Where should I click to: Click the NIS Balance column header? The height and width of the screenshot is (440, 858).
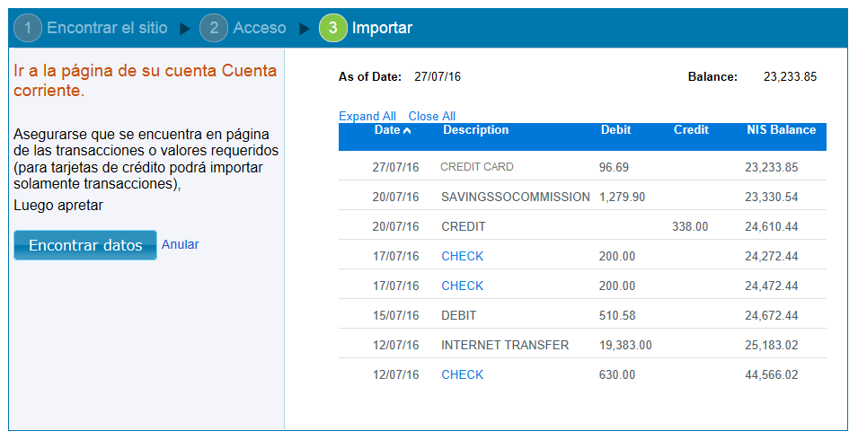781,130
